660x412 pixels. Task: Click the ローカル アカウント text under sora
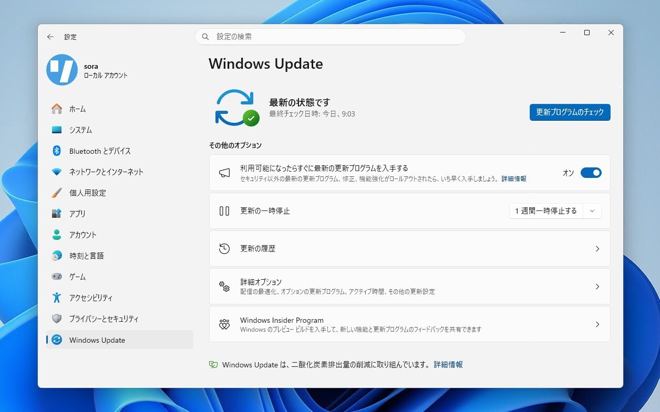106,76
